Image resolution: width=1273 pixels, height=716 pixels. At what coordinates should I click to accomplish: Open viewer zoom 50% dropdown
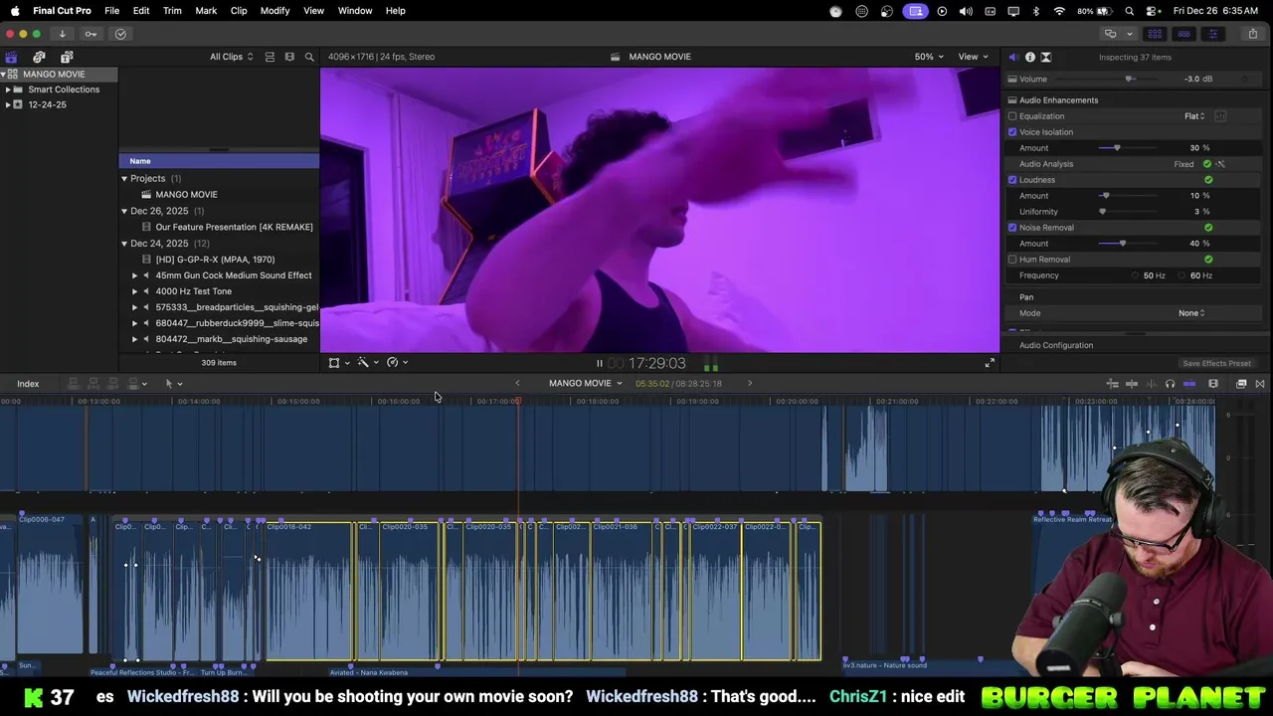[930, 57]
